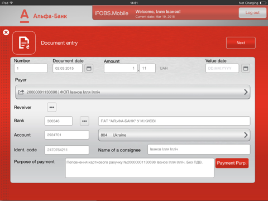Click the Next button
Image resolution: width=268 pixels, height=201 pixels.
241,43
